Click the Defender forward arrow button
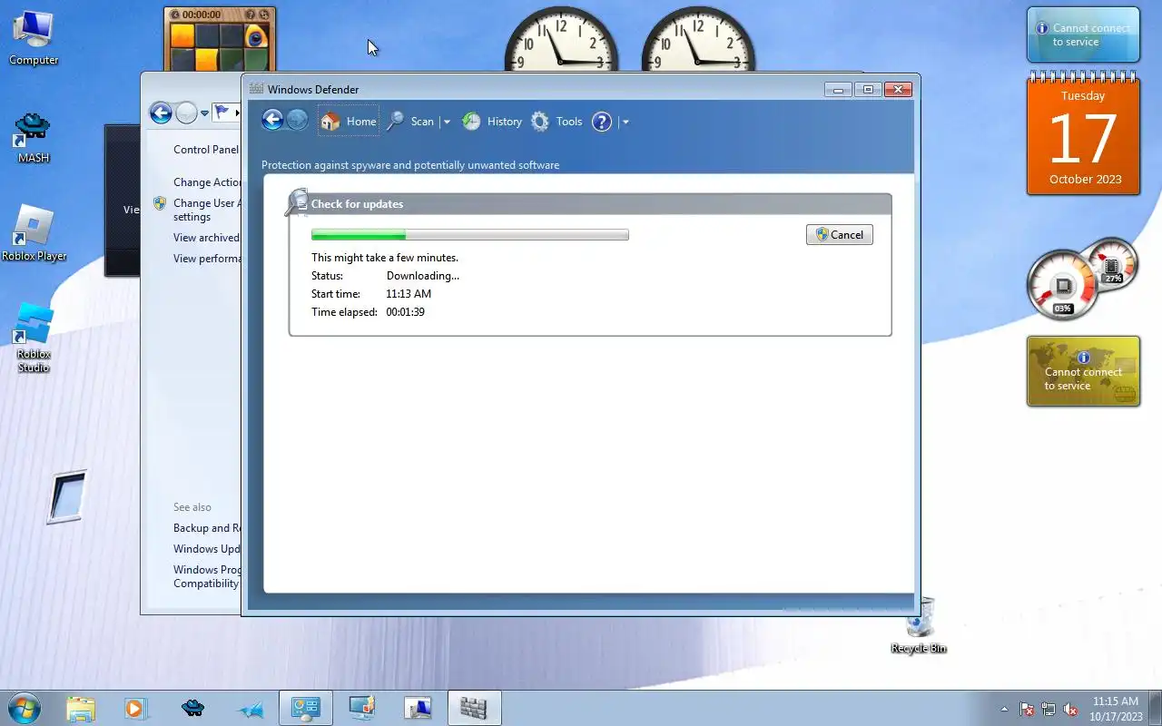Screen dimensions: 1162x726 pyautogui.click(x=297, y=120)
